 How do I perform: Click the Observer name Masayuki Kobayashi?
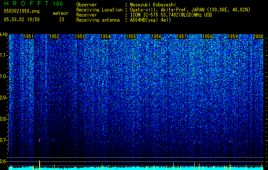153,5
